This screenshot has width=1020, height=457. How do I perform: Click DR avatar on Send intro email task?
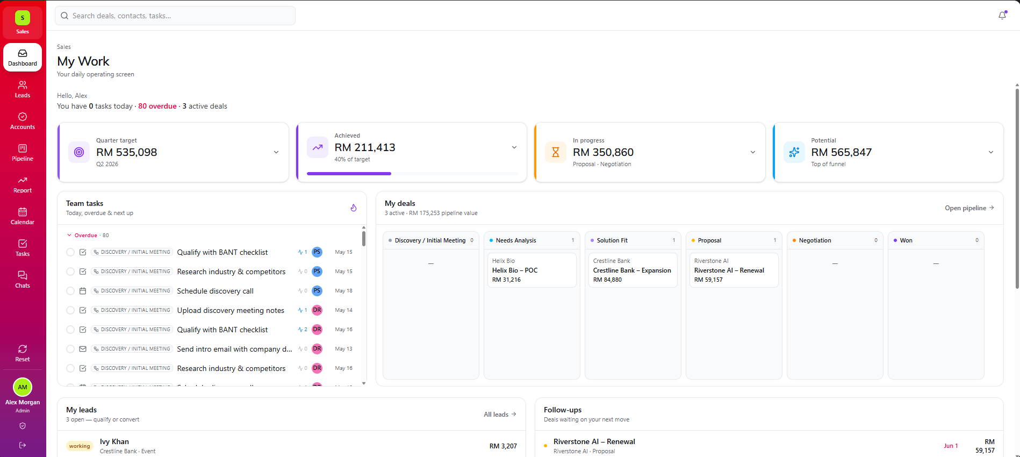coord(317,349)
